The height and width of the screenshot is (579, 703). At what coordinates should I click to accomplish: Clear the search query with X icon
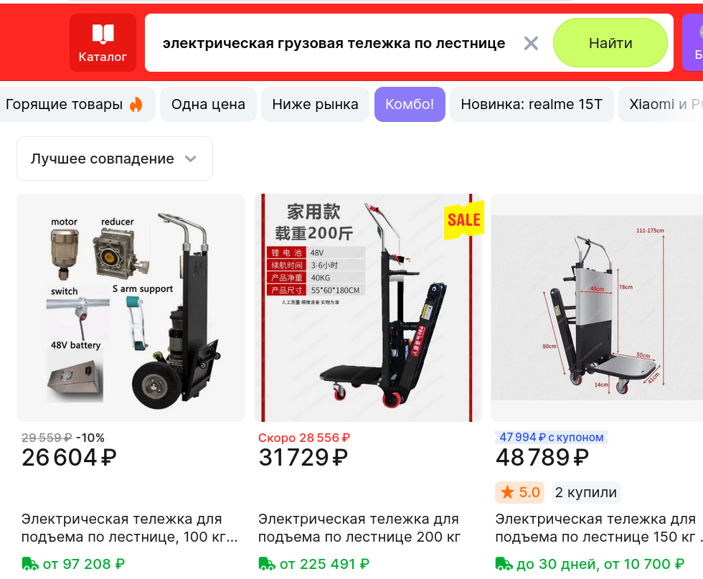[x=531, y=44]
